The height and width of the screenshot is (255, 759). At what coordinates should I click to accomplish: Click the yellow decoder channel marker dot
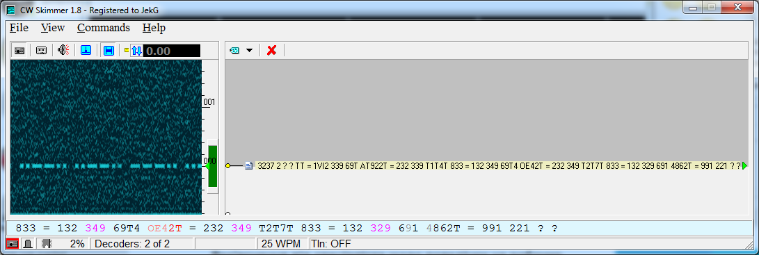227,166
